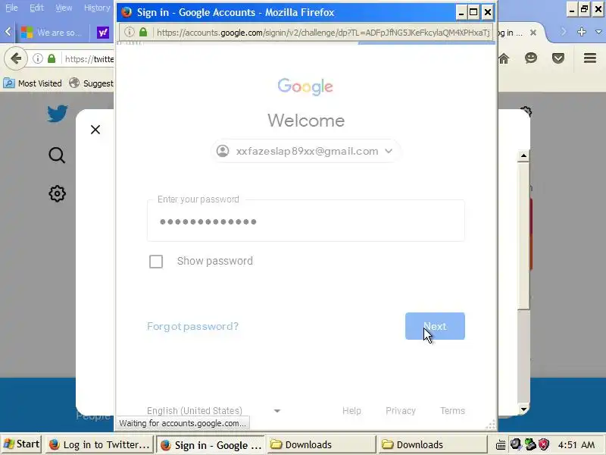Close the 'g in ...' tab

tap(533, 33)
